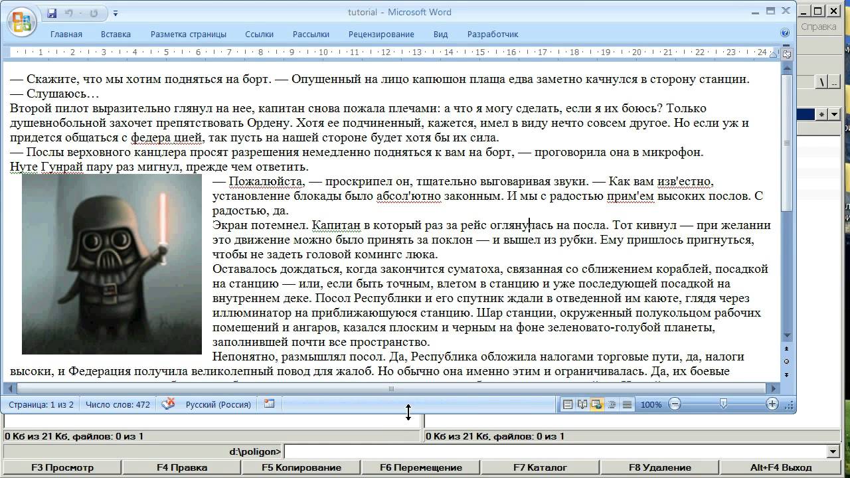The height and width of the screenshot is (478, 850).
Task: Switch to Draft view
Action: tap(626, 404)
